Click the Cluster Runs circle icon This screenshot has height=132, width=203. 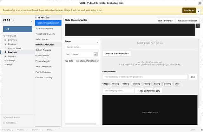(x=5, y=48)
